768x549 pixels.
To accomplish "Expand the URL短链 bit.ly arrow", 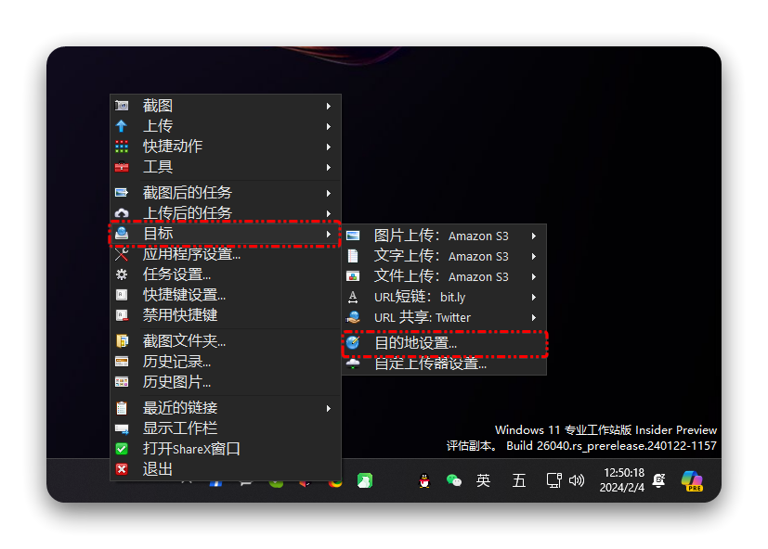I will [x=534, y=297].
